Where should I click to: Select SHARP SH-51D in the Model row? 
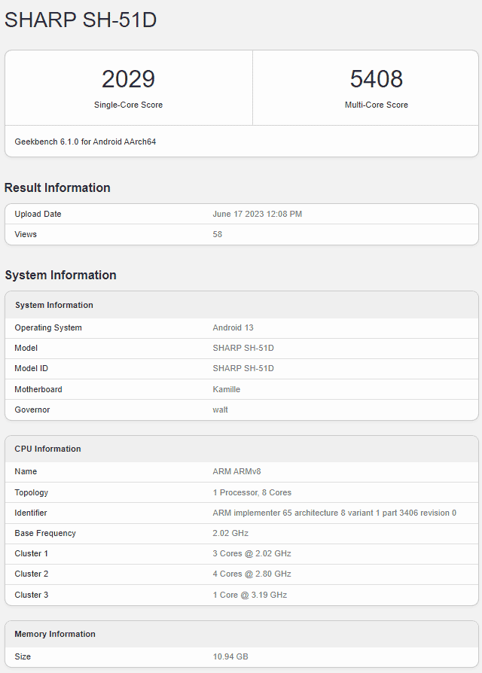tap(243, 348)
